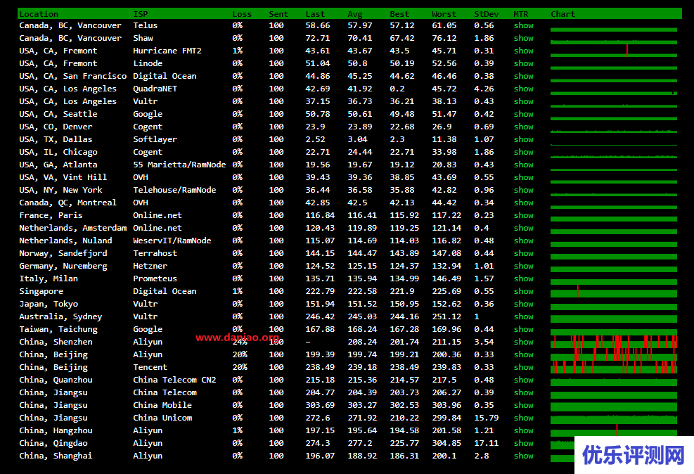This screenshot has width=694, height=474.
Task: Select the 20% loss cell for Aliyun Beijing
Action: click(240, 354)
